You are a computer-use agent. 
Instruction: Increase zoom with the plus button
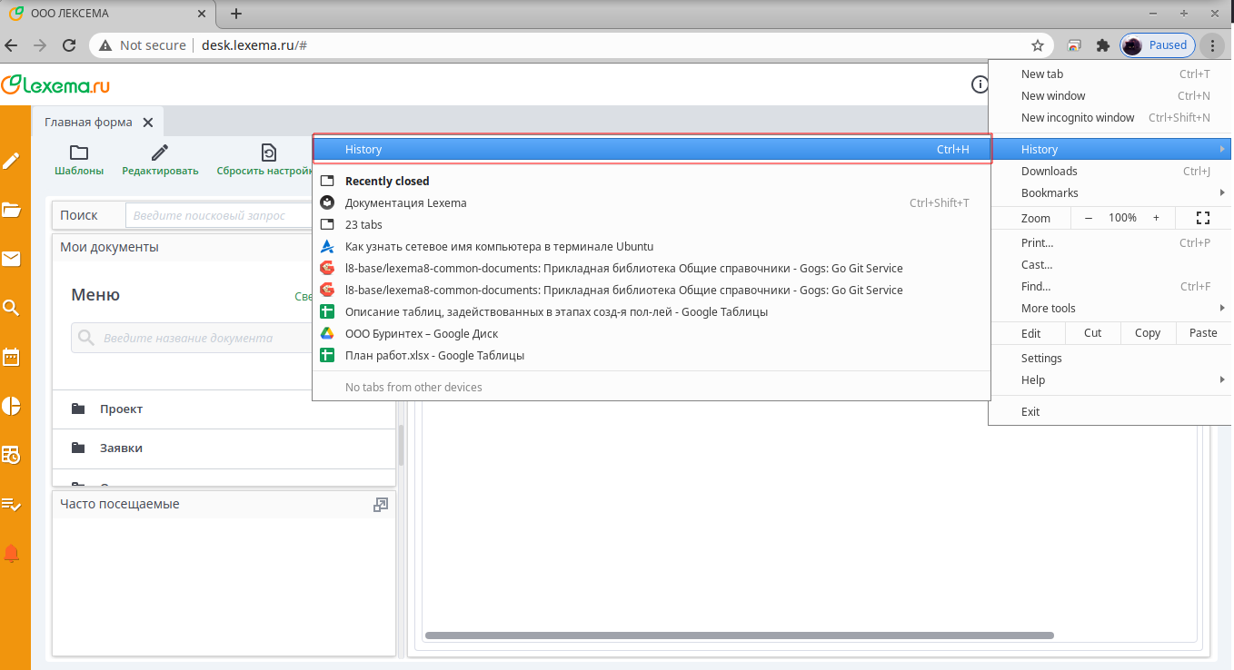coord(1156,218)
